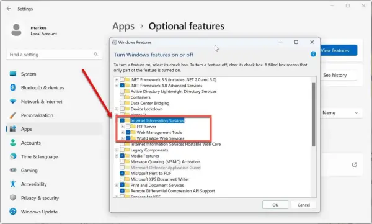Open Gaming settings category
The height and width of the screenshot is (224, 372).
click(x=54, y=170)
